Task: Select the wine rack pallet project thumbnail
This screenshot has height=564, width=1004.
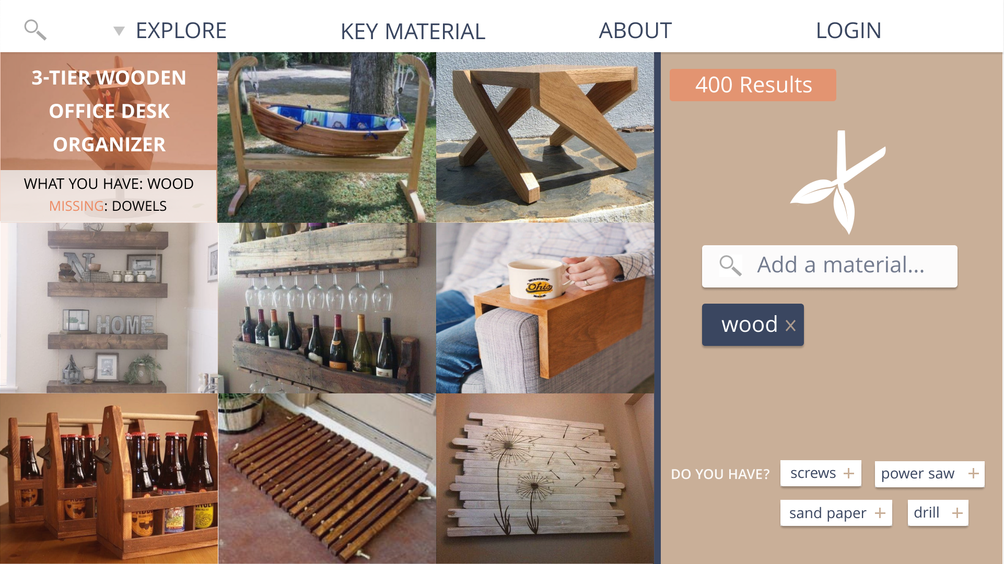Action: coord(326,308)
